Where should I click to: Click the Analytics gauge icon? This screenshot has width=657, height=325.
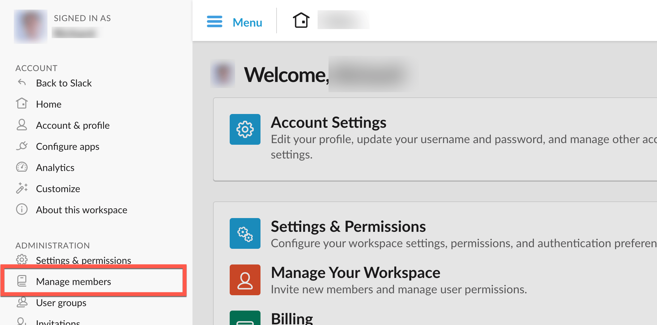pyautogui.click(x=22, y=167)
